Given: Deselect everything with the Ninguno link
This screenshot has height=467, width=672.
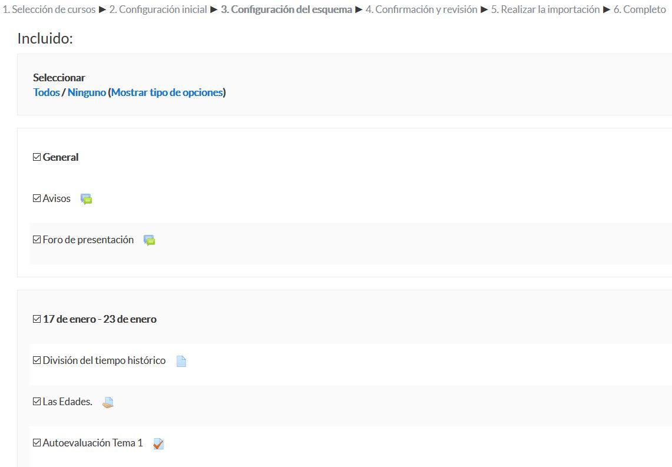Looking at the screenshot, I should pyautogui.click(x=87, y=92).
